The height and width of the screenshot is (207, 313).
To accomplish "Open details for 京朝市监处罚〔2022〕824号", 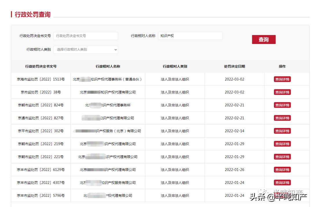I will pos(282,105).
